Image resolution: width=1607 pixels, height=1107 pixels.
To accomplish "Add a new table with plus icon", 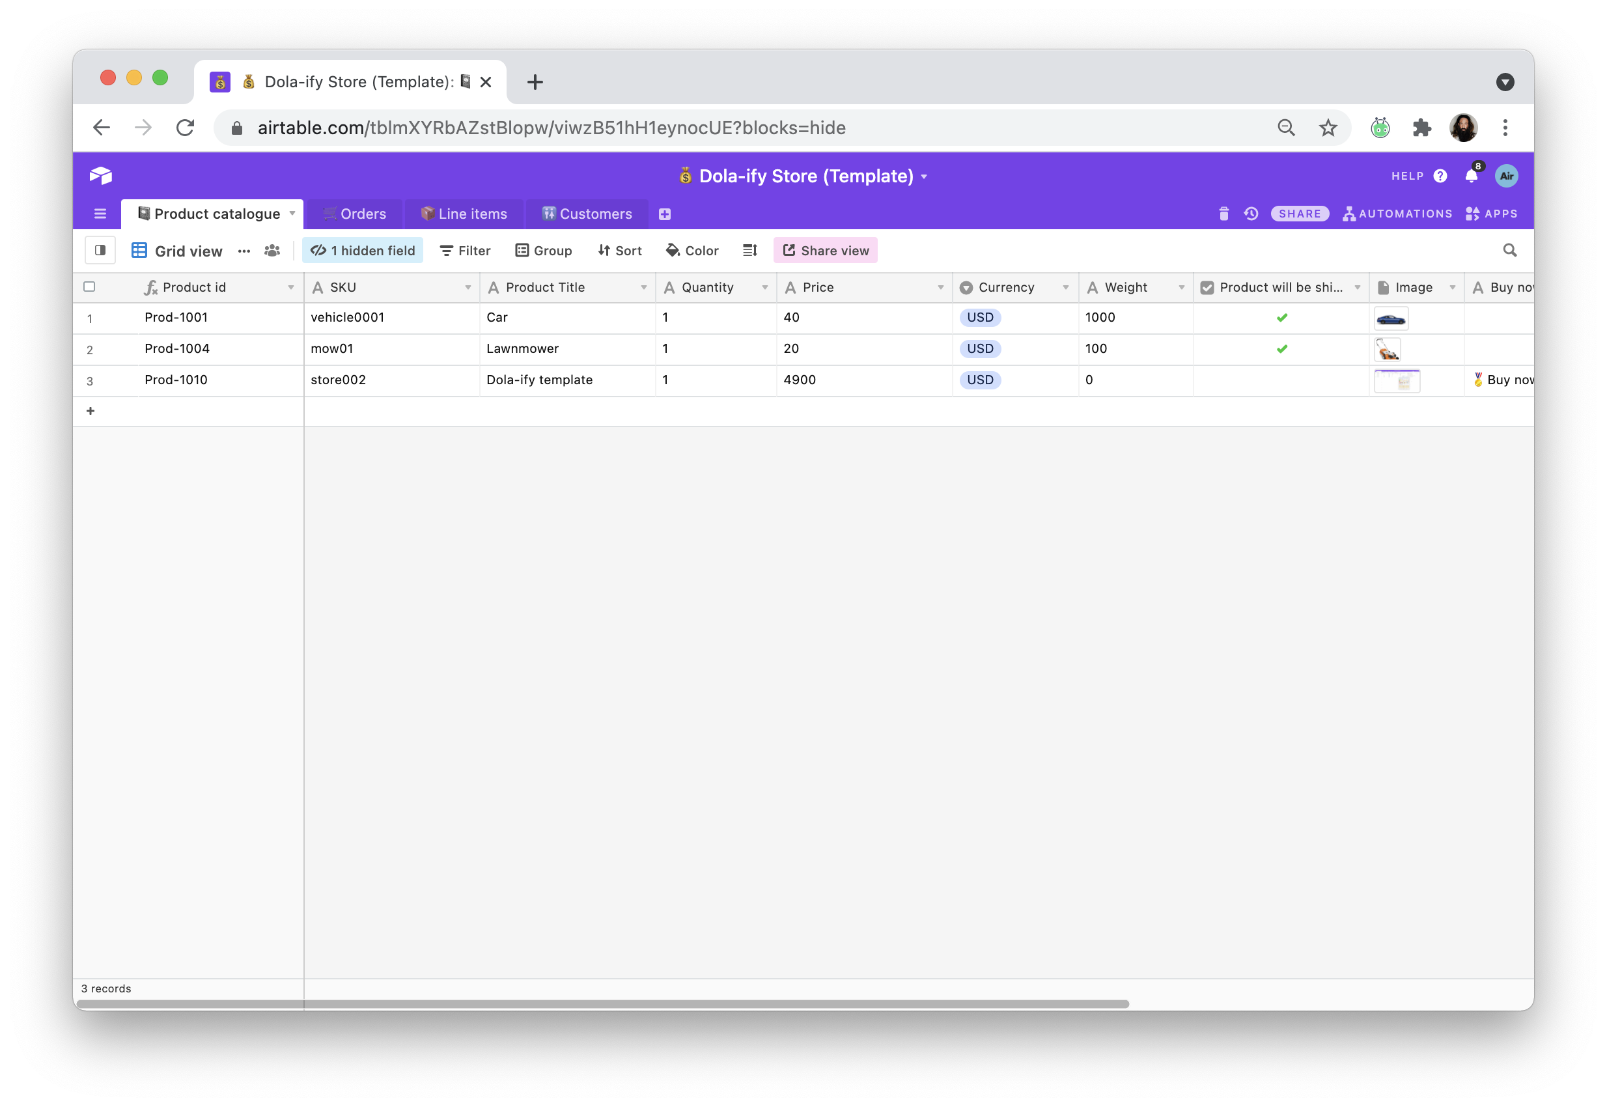I will click(664, 214).
